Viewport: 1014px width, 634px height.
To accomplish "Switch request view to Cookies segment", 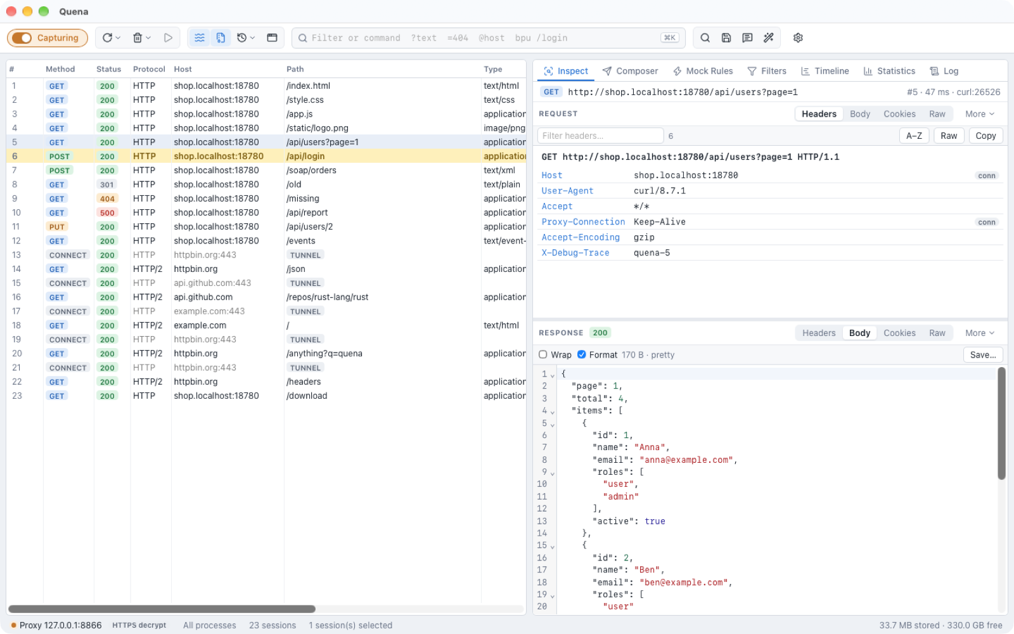I will [899, 114].
